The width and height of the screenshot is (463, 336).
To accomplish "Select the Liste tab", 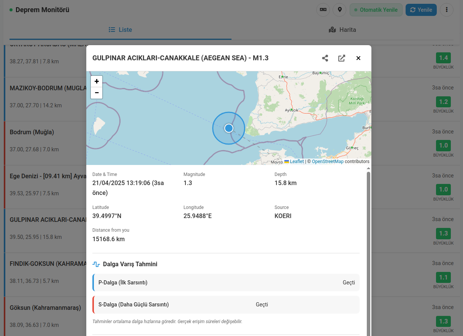I will tap(120, 30).
